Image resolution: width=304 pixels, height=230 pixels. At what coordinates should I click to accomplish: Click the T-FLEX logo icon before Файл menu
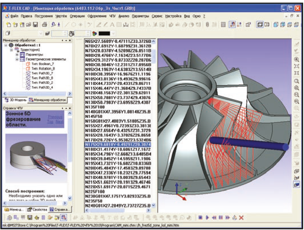point(7,16)
